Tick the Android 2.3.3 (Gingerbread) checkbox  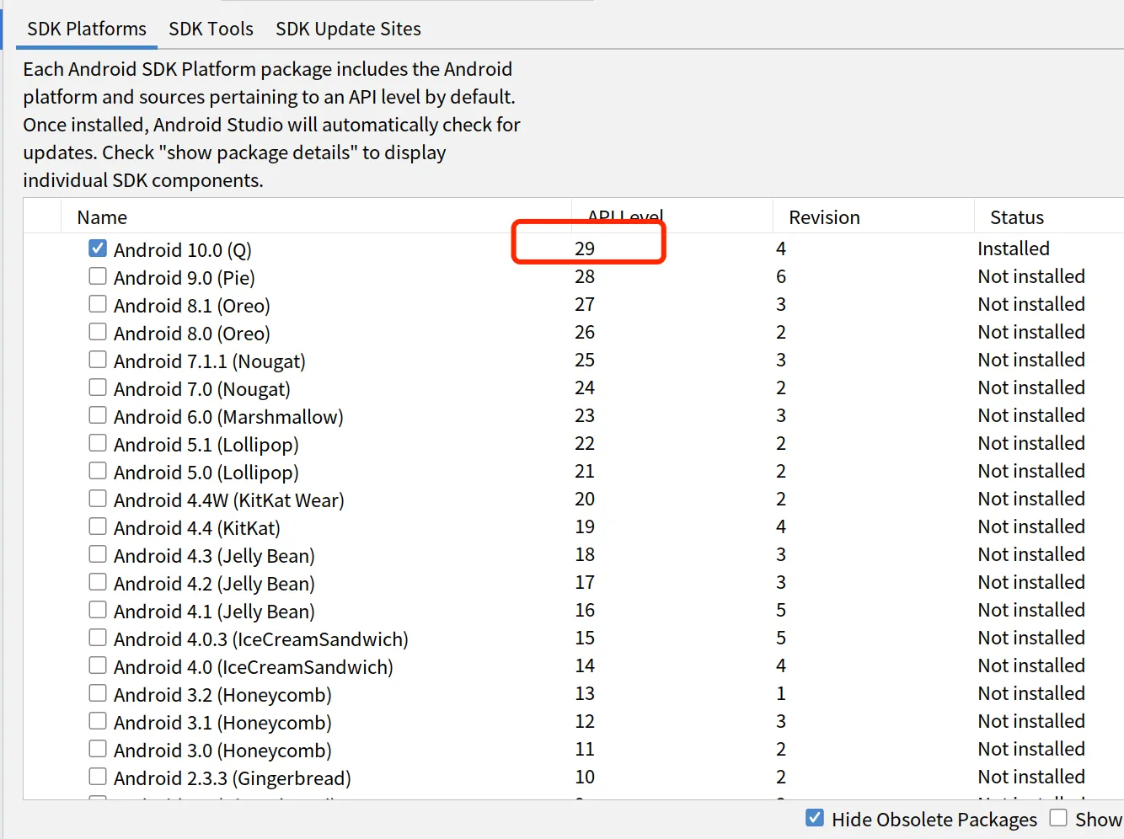click(98, 777)
